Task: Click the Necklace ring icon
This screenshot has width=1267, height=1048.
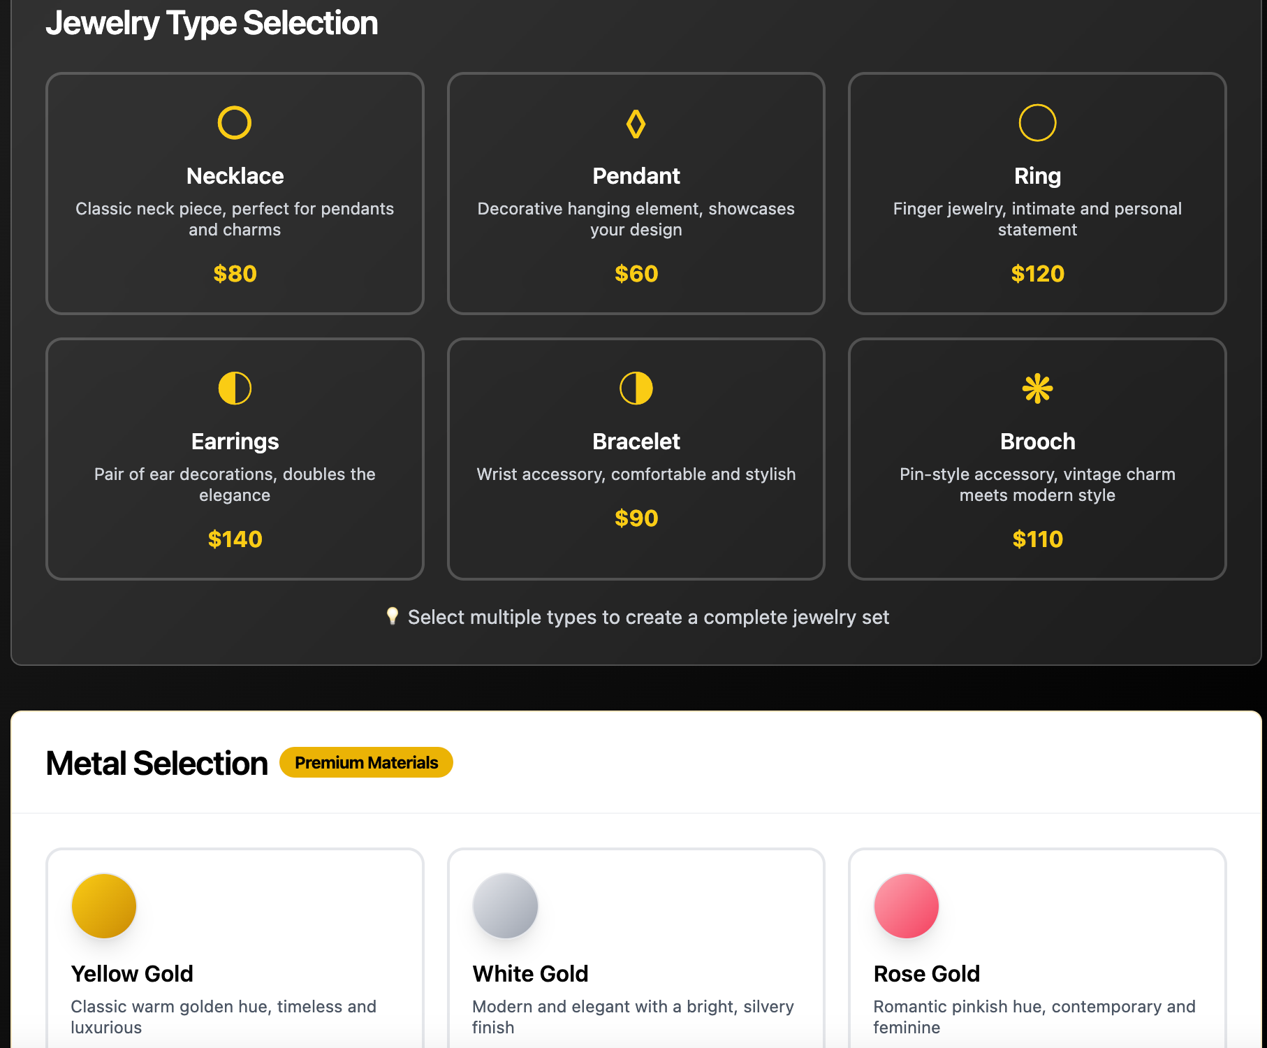Action: (235, 123)
